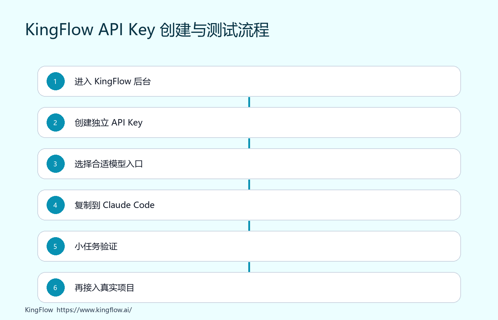Select the 复制到 Claude Code step text
This screenshot has width=498, height=320.
tap(115, 205)
